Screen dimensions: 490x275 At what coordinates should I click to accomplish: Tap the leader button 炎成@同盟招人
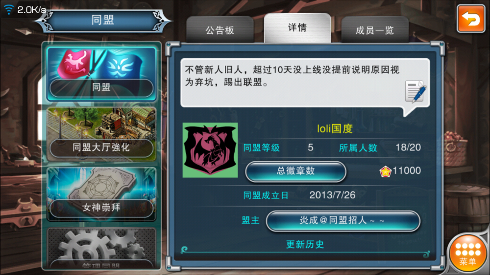tap(343, 221)
